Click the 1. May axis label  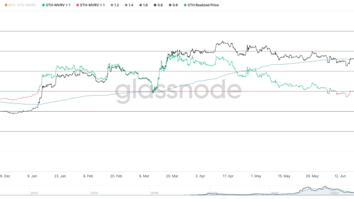coord(256,176)
